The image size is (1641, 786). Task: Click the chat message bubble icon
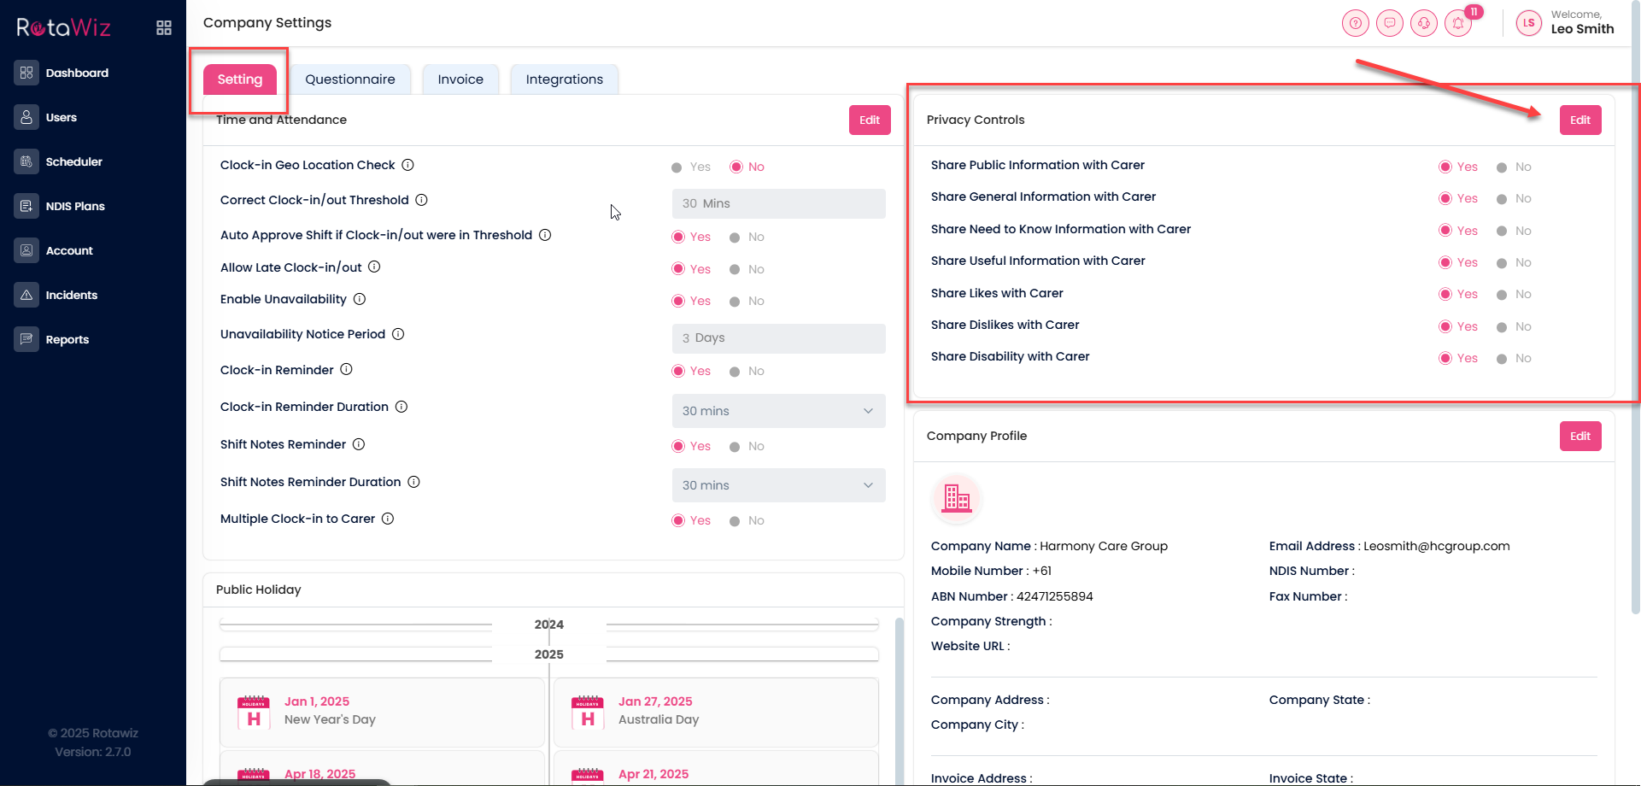(x=1390, y=23)
